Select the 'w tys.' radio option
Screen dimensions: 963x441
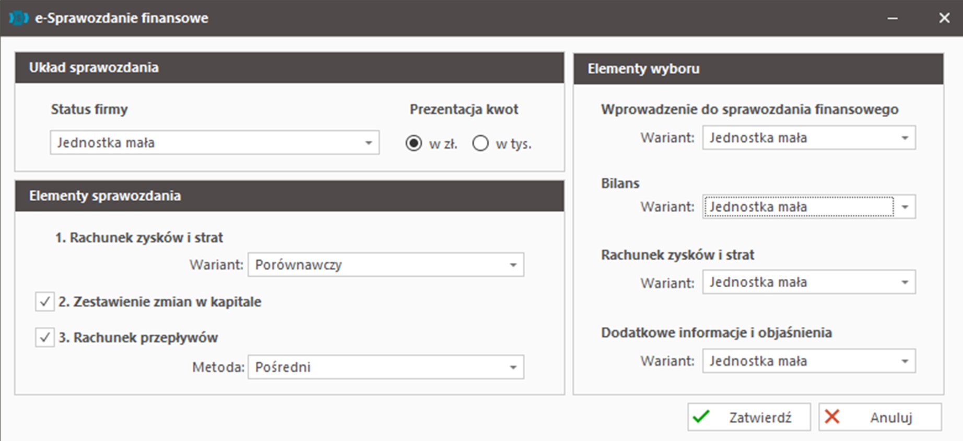[480, 143]
